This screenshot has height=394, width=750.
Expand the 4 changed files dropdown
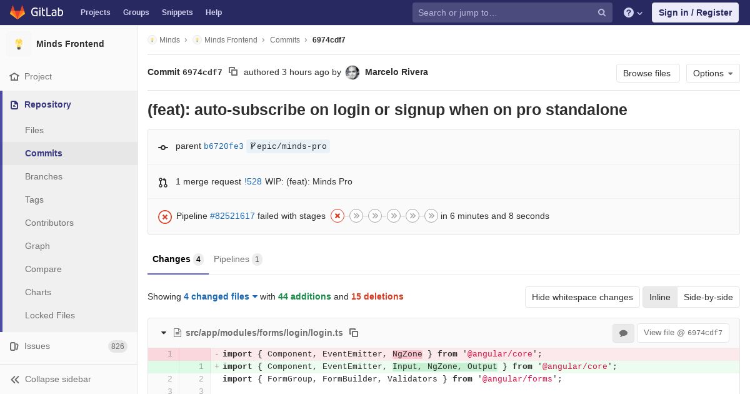(221, 296)
